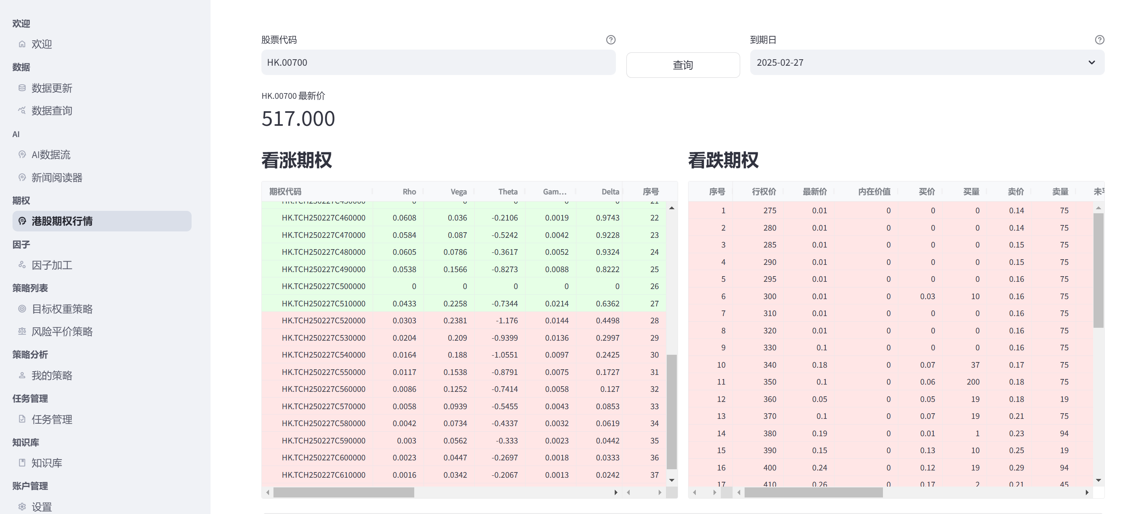This screenshot has height=514, width=1129.
Task: Open the 到期日 date dropdown
Action: pos(927,62)
